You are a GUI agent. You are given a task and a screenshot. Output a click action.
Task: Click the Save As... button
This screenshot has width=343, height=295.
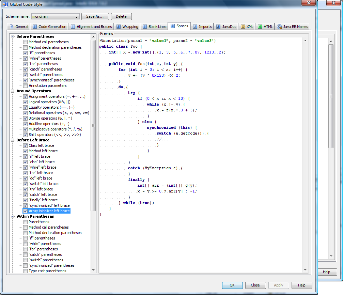(x=95, y=16)
